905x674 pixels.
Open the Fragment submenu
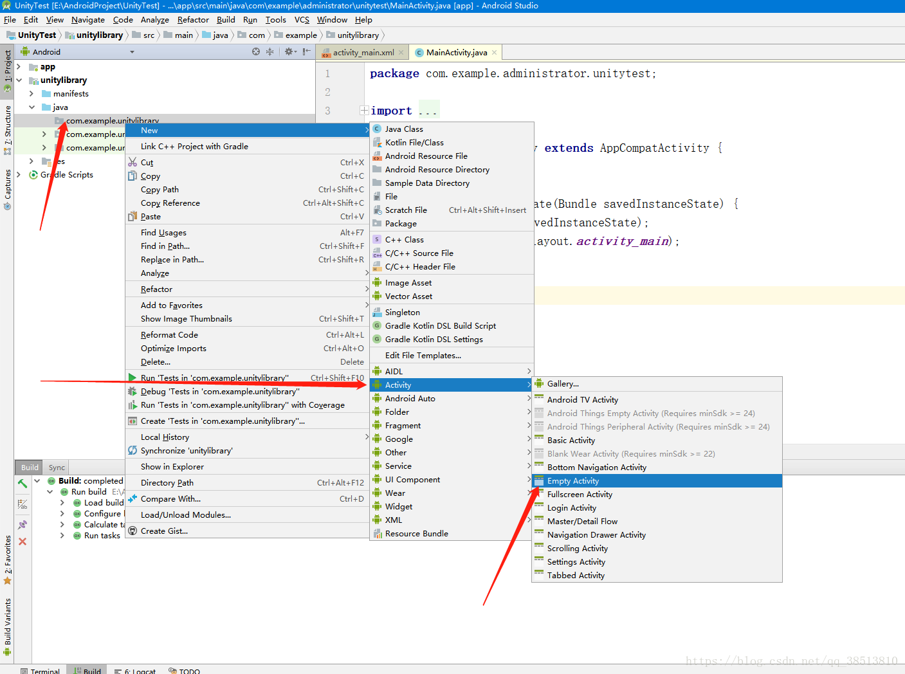click(x=452, y=425)
